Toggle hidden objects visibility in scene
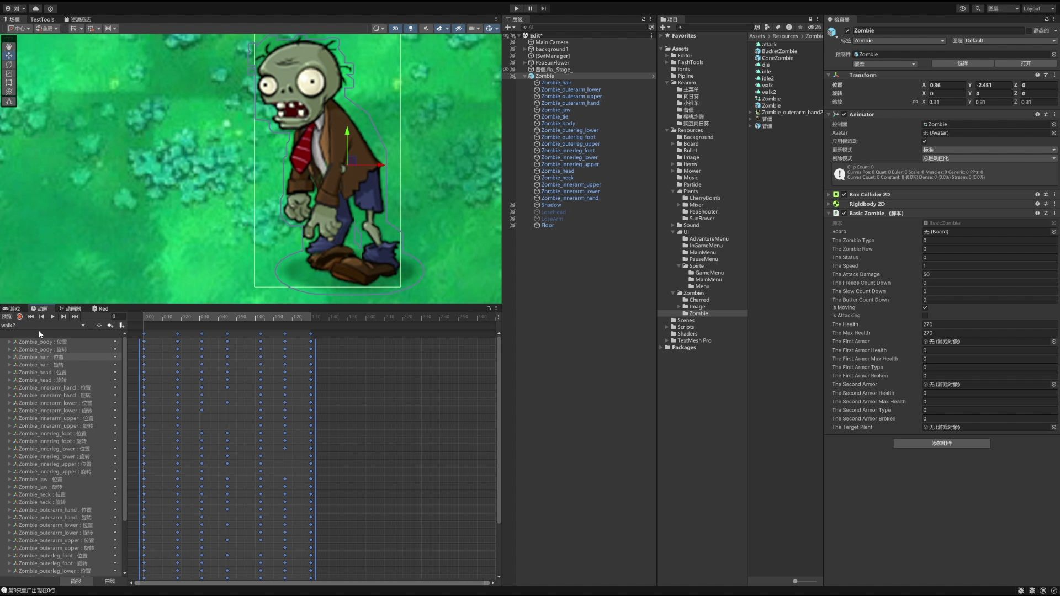The height and width of the screenshot is (596, 1060). (458, 29)
